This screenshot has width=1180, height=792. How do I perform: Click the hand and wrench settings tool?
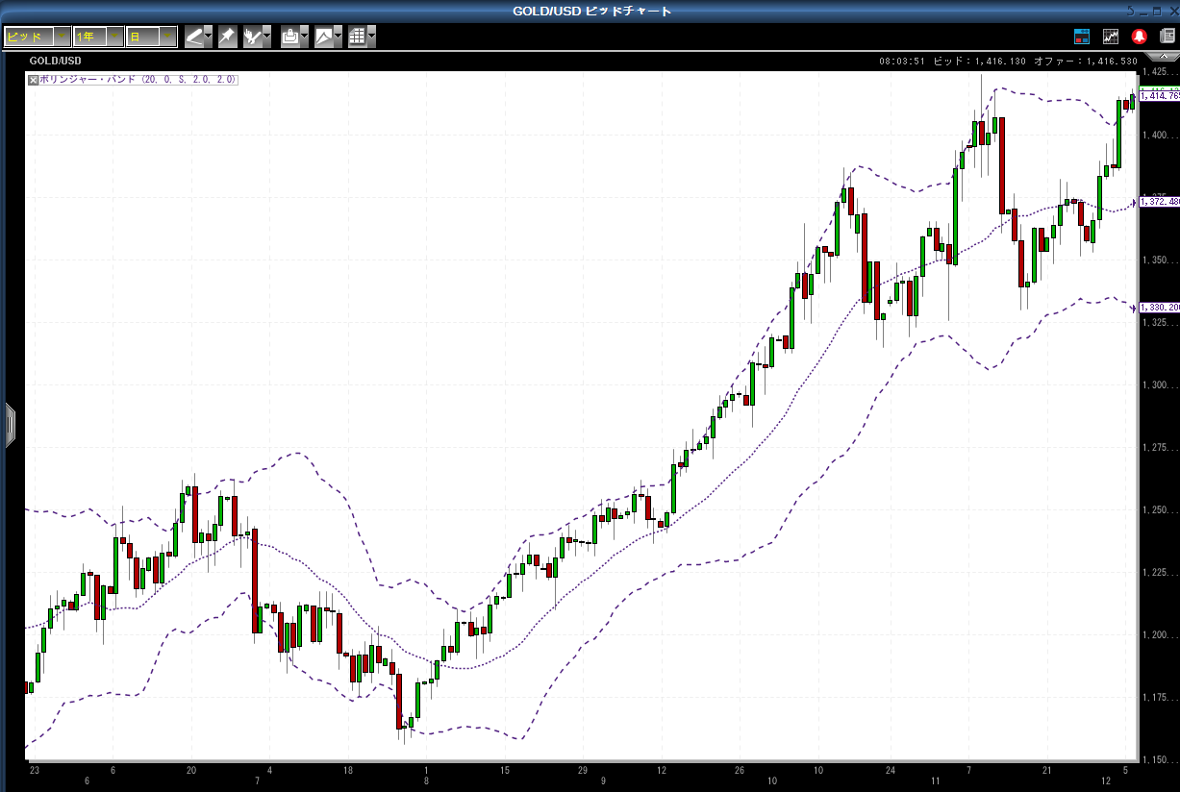(x=253, y=37)
